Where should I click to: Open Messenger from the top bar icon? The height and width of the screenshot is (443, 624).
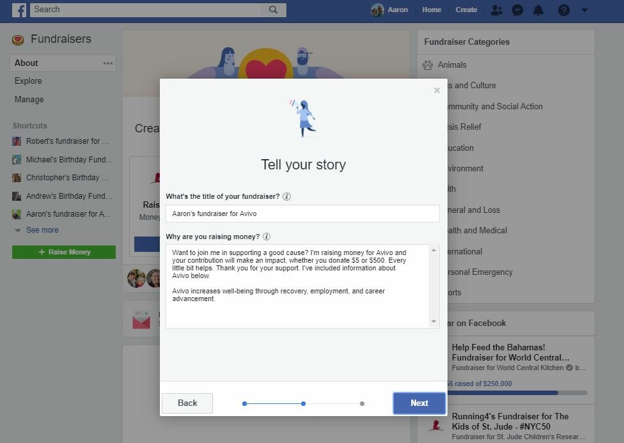click(x=517, y=10)
